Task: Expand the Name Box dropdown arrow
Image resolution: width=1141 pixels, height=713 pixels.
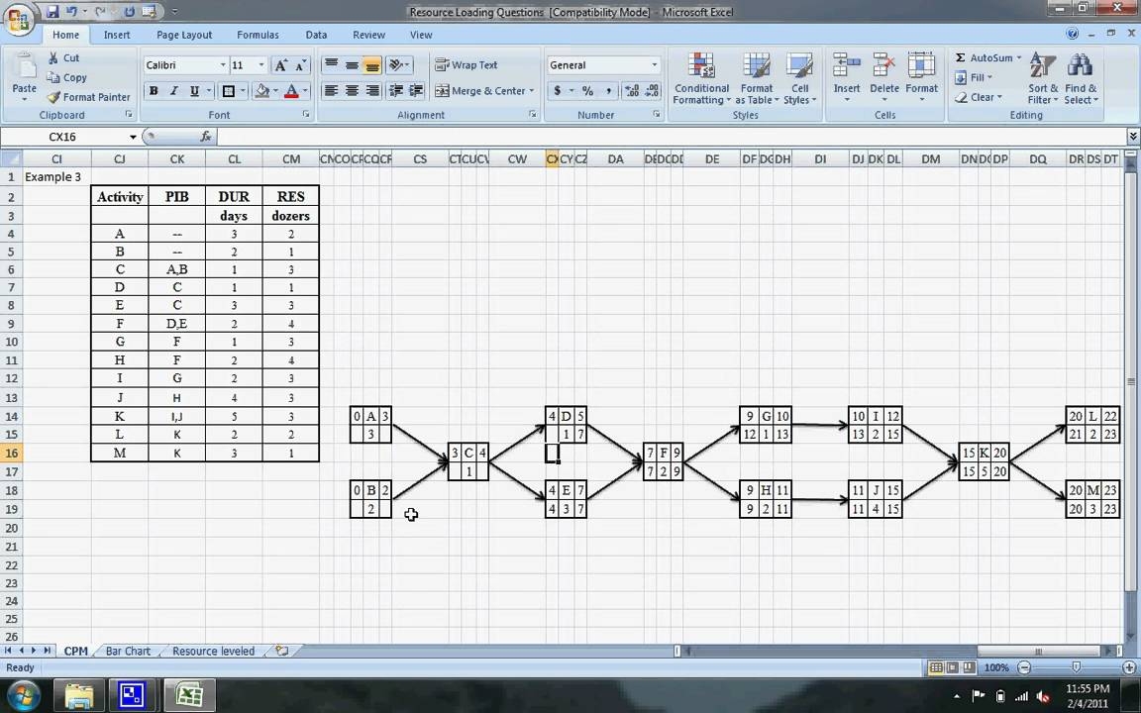Action: [x=133, y=137]
